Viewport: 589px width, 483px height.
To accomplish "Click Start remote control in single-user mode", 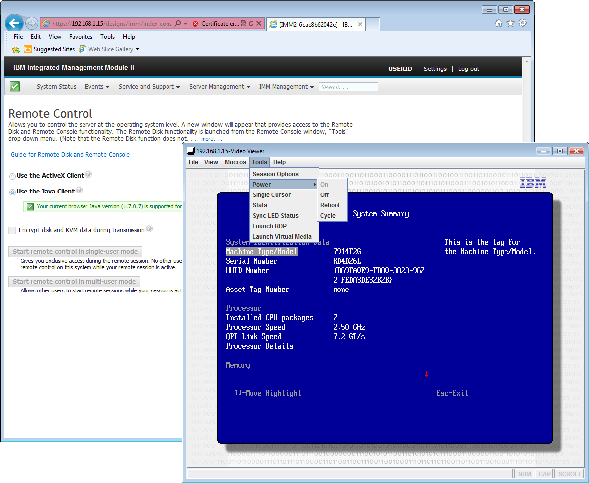I will [75, 252].
